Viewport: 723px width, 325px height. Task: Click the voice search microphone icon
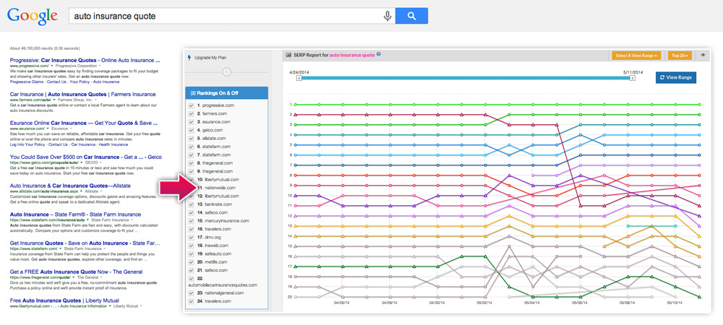click(x=388, y=16)
